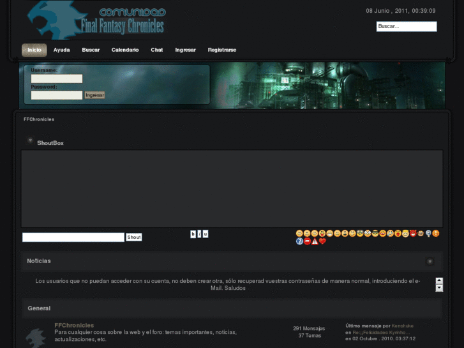Apply underline with the u button
The width and height of the screenshot is (464, 348).
tap(206, 234)
